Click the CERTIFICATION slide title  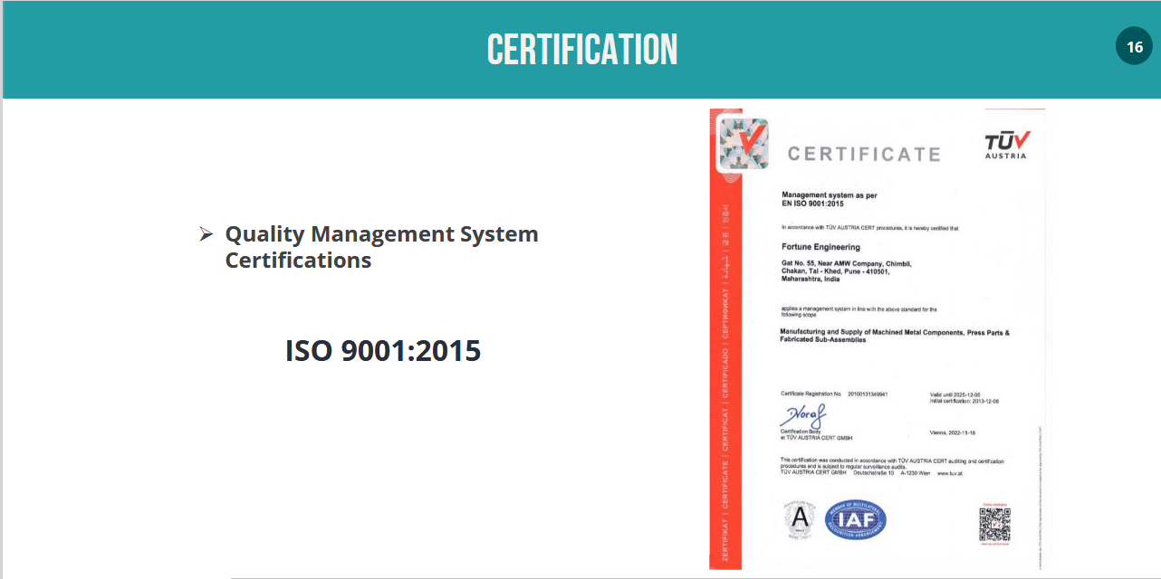[x=581, y=49]
